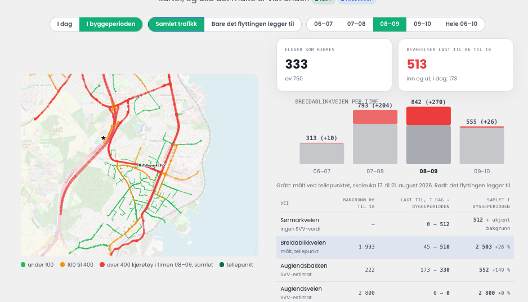Select the 'I dag' scenario toggle
This screenshot has width=528, height=302.
(x=65, y=24)
